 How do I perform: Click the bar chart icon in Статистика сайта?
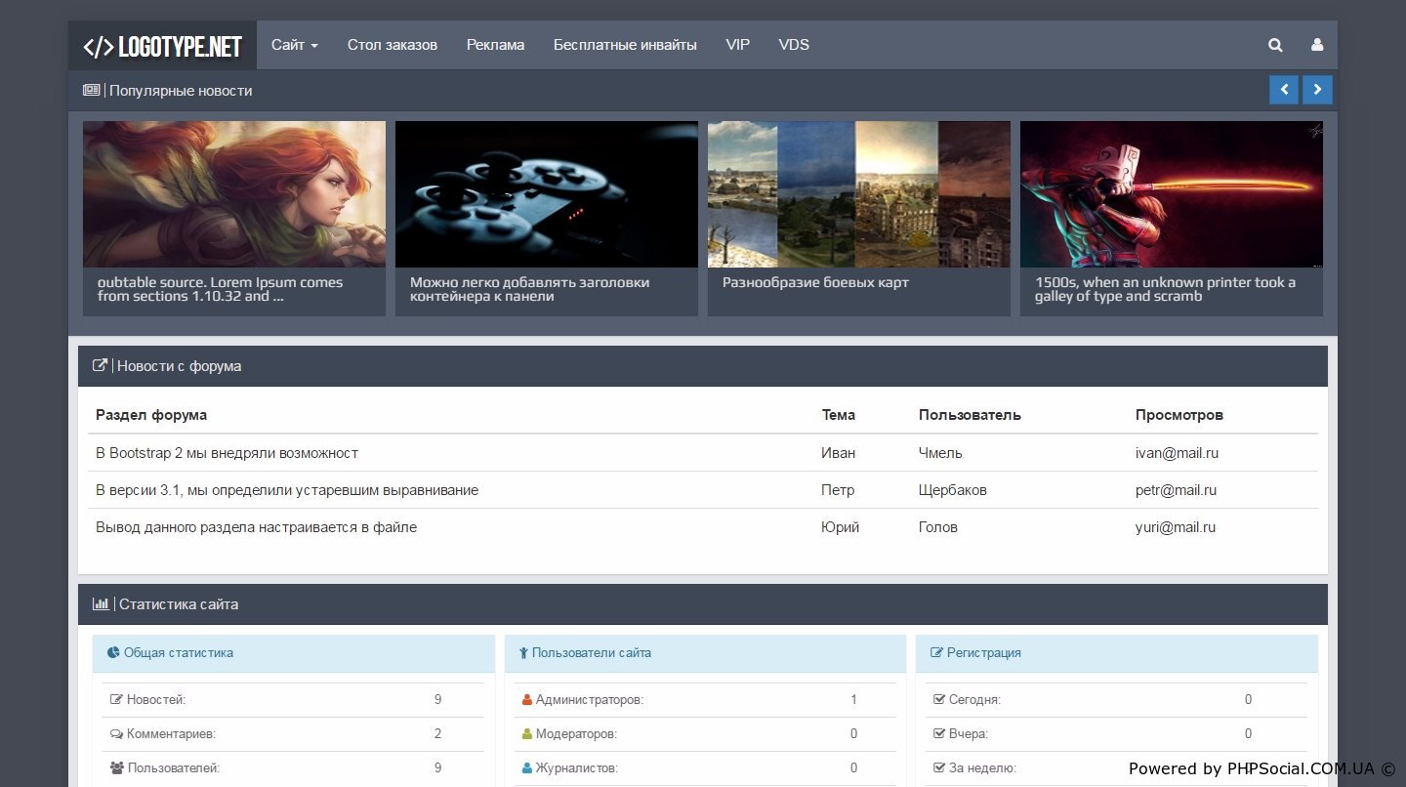click(x=101, y=604)
